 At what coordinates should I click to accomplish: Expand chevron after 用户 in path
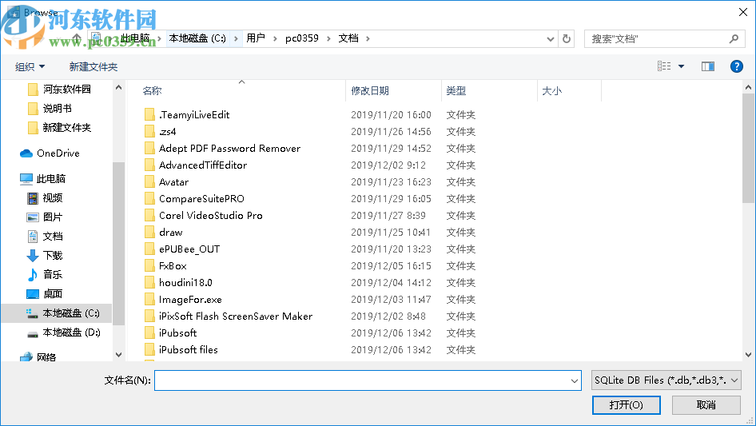(275, 38)
